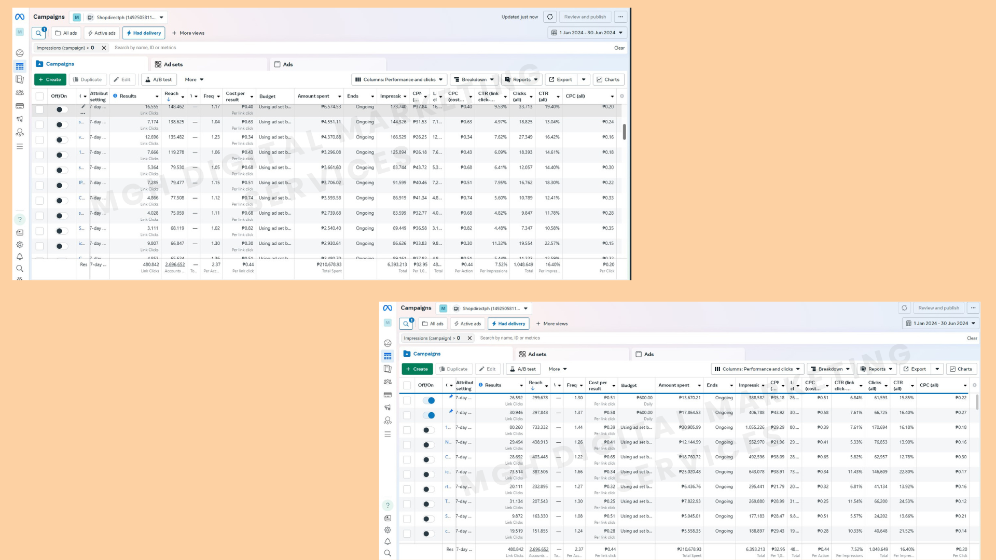Click Export button in lower window

(x=915, y=369)
